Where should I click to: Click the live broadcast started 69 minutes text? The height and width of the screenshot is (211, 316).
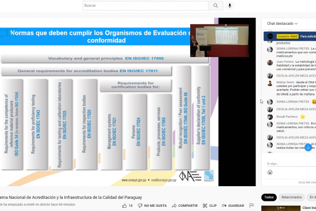[x=37, y=205]
